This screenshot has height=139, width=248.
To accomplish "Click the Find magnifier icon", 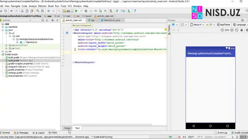I will tap(38, 11).
